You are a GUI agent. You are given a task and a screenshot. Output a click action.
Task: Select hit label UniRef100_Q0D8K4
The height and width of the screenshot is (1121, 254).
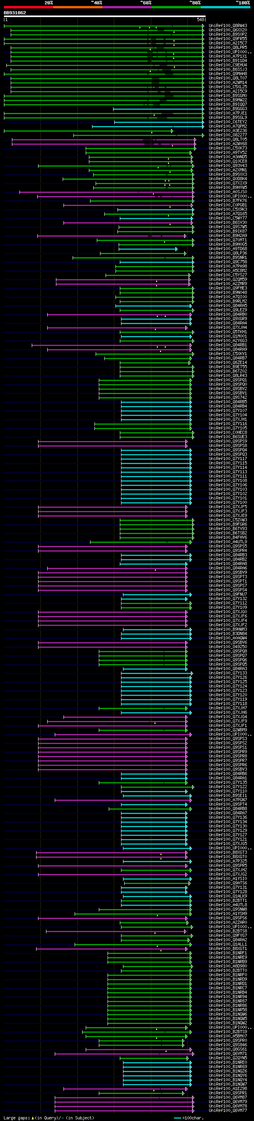click(x=227, y=179)
